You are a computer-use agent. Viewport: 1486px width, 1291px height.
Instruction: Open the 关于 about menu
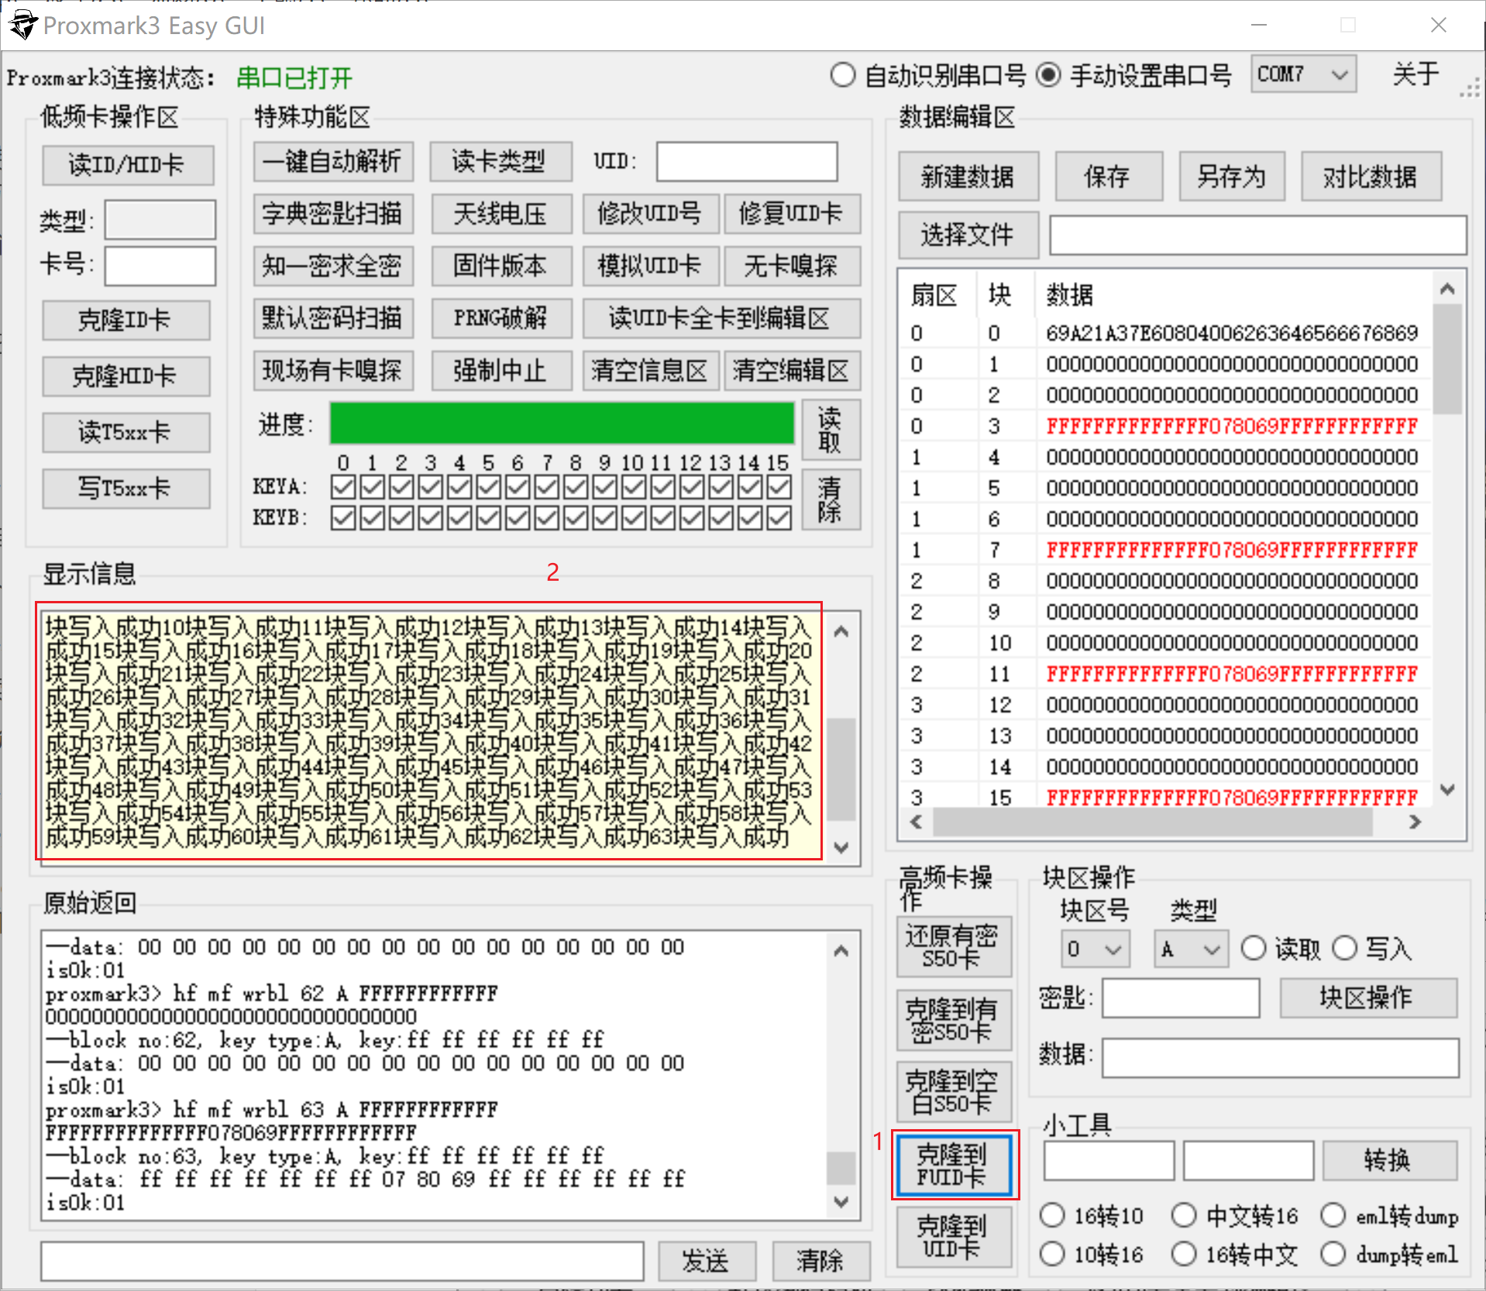1415,75
